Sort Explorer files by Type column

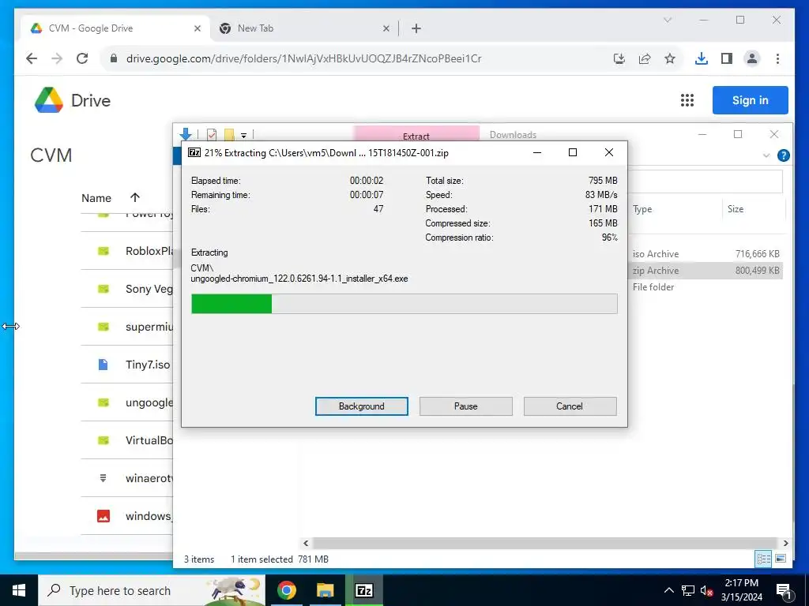pyautogui.click(x=642, y=209)
